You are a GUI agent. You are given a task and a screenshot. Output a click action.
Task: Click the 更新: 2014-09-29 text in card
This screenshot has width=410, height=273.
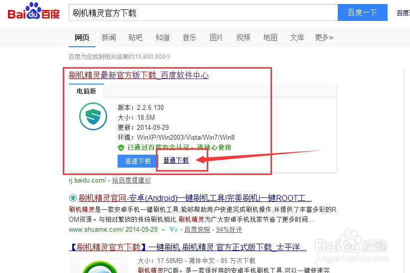(143, 127)
